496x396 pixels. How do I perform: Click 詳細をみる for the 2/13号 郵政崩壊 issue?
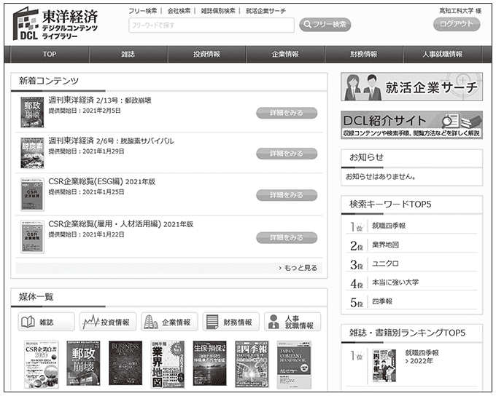(287, 113)
